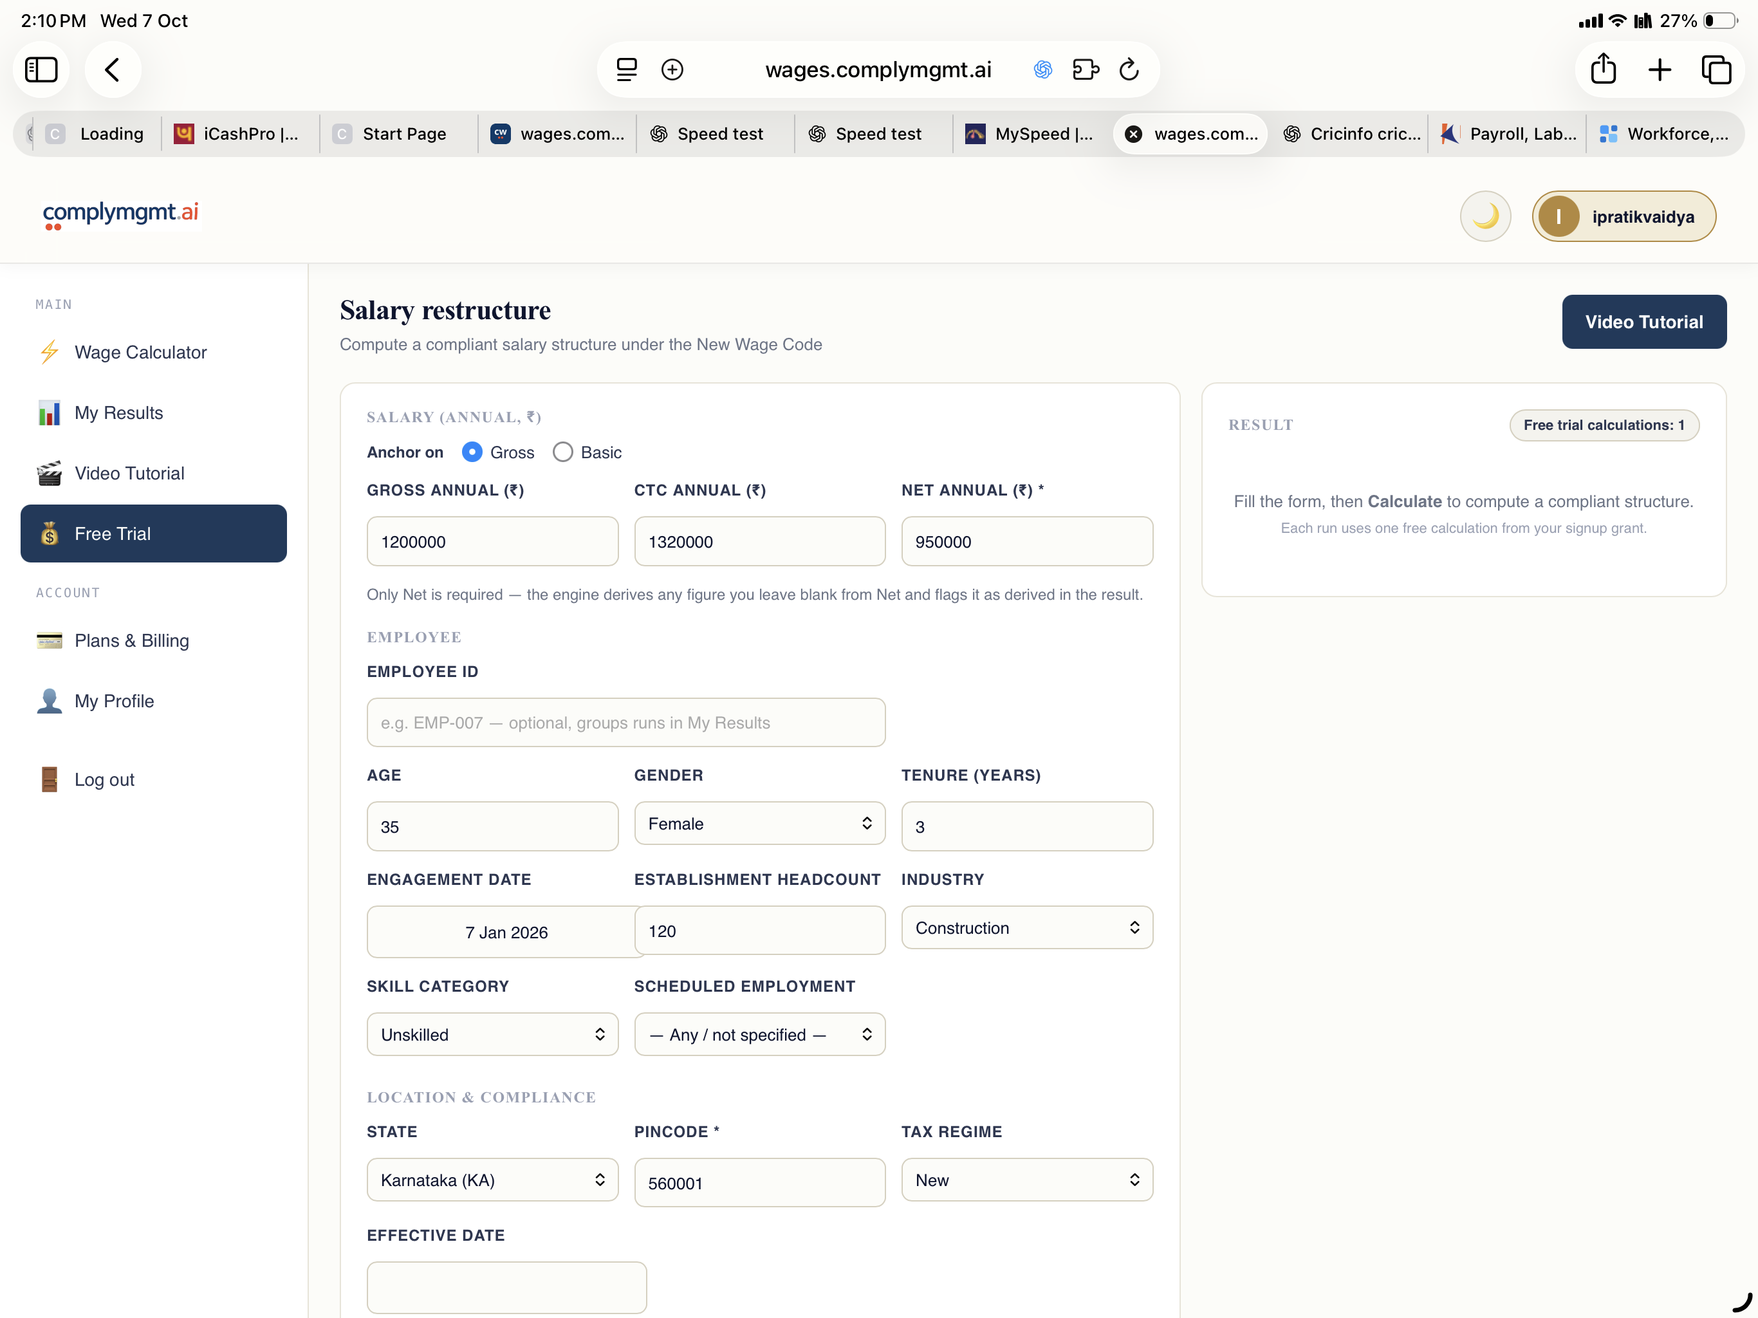Open the Share sheet icon
1758x1318 pixels.
[x=1603, y=68]
